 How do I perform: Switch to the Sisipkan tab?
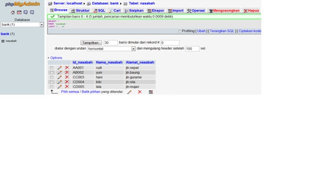[134, 11]
